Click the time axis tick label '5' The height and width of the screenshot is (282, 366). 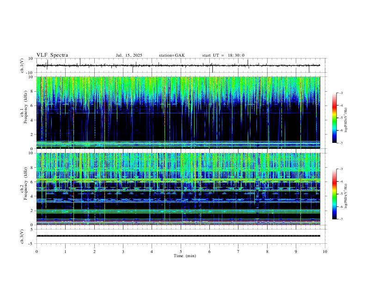(x=181, y=252)
